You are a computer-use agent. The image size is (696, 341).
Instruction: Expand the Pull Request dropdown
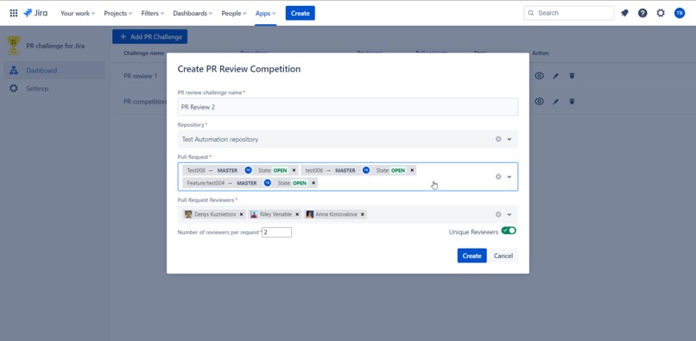tap(509, 177)
